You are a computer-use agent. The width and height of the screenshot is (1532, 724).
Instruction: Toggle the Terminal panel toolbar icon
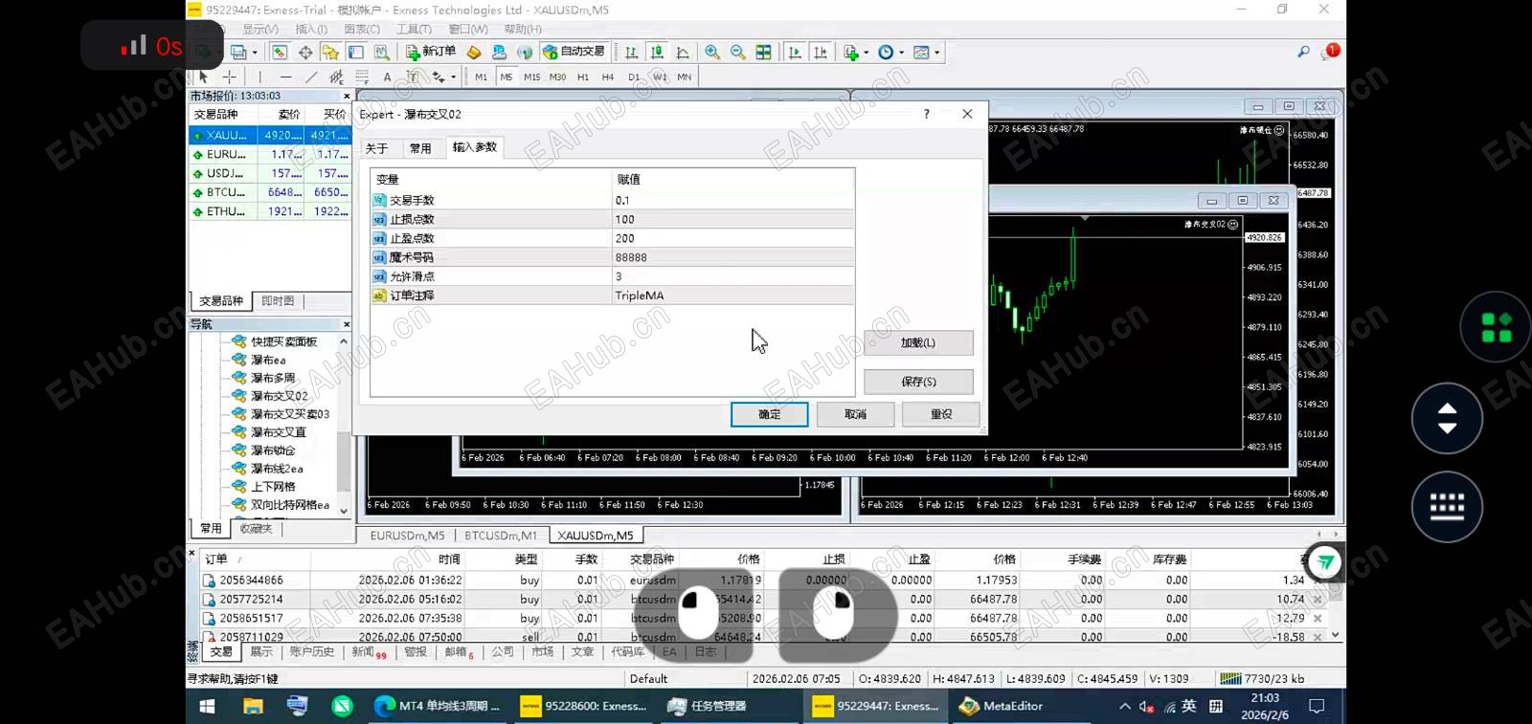[x=356, y=53]
